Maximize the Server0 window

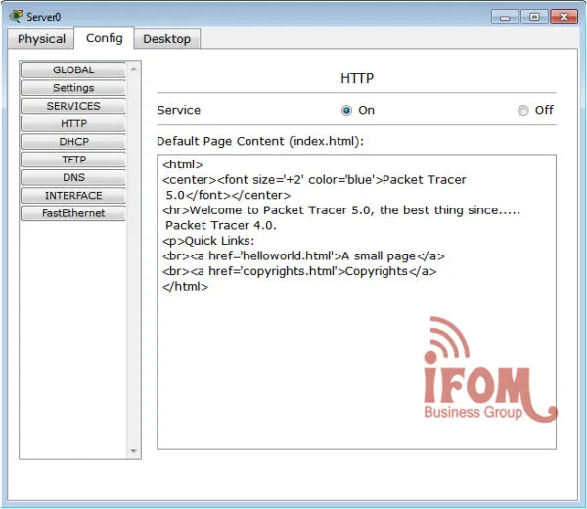point(533,17)
